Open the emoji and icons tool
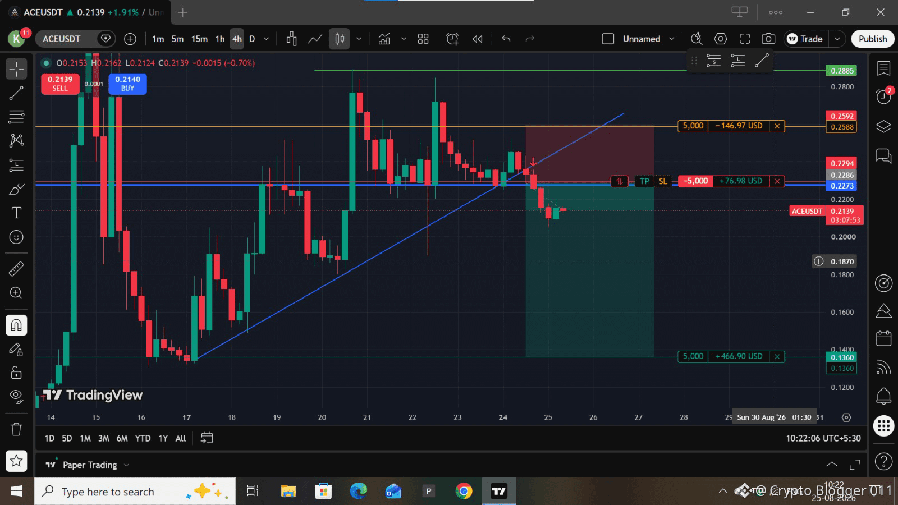Image resolution: width=898 pixels, height=505 pixels. tap(16, 237)
